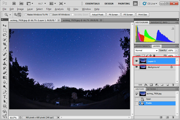Create a new adjustment layer icon
Viewport: 180px width, 120px height.
pyautogui.click(x=157, y=85)
